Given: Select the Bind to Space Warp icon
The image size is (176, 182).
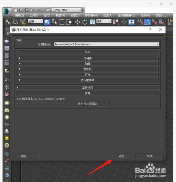Looking at the screenshot, I should [23, 22].
